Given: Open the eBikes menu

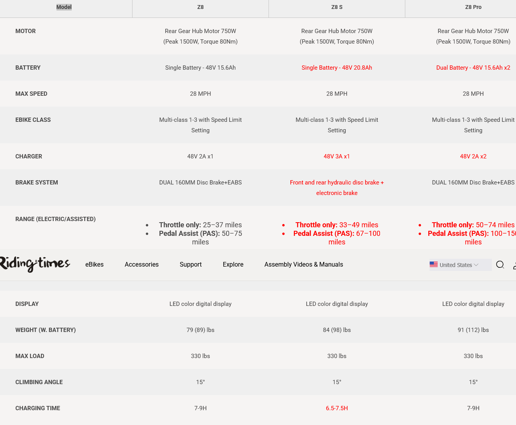Looking at the screenshot, I should pyautogui.click(x=94, y=265).
